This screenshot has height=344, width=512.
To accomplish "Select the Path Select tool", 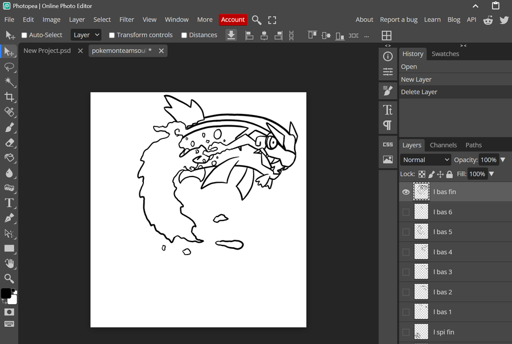I will click(9, 234).
